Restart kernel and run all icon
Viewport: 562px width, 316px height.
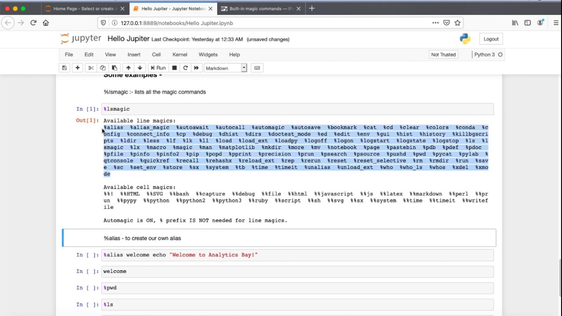(x=196, y=68)
